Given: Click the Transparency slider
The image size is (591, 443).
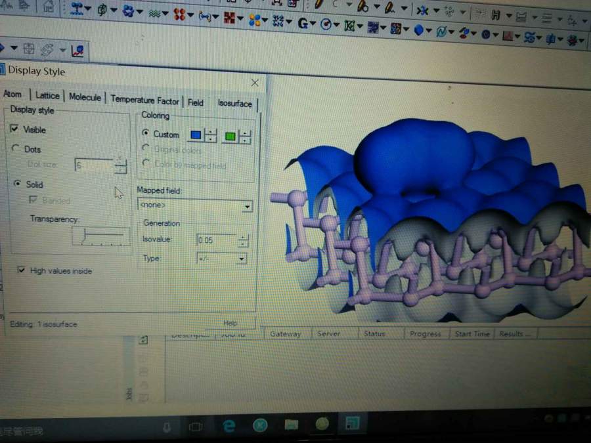Looking at the screenshot, I should (101, 236).
